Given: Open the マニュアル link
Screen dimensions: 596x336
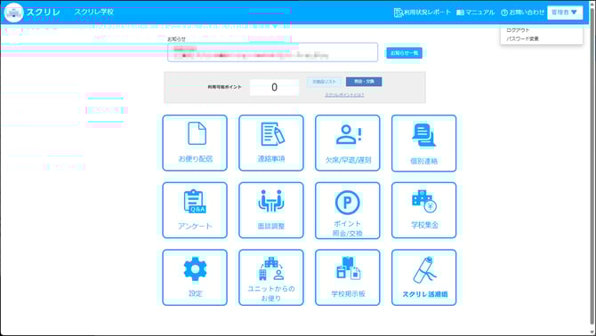Looking at the screenshot, I should pos(476,12).
